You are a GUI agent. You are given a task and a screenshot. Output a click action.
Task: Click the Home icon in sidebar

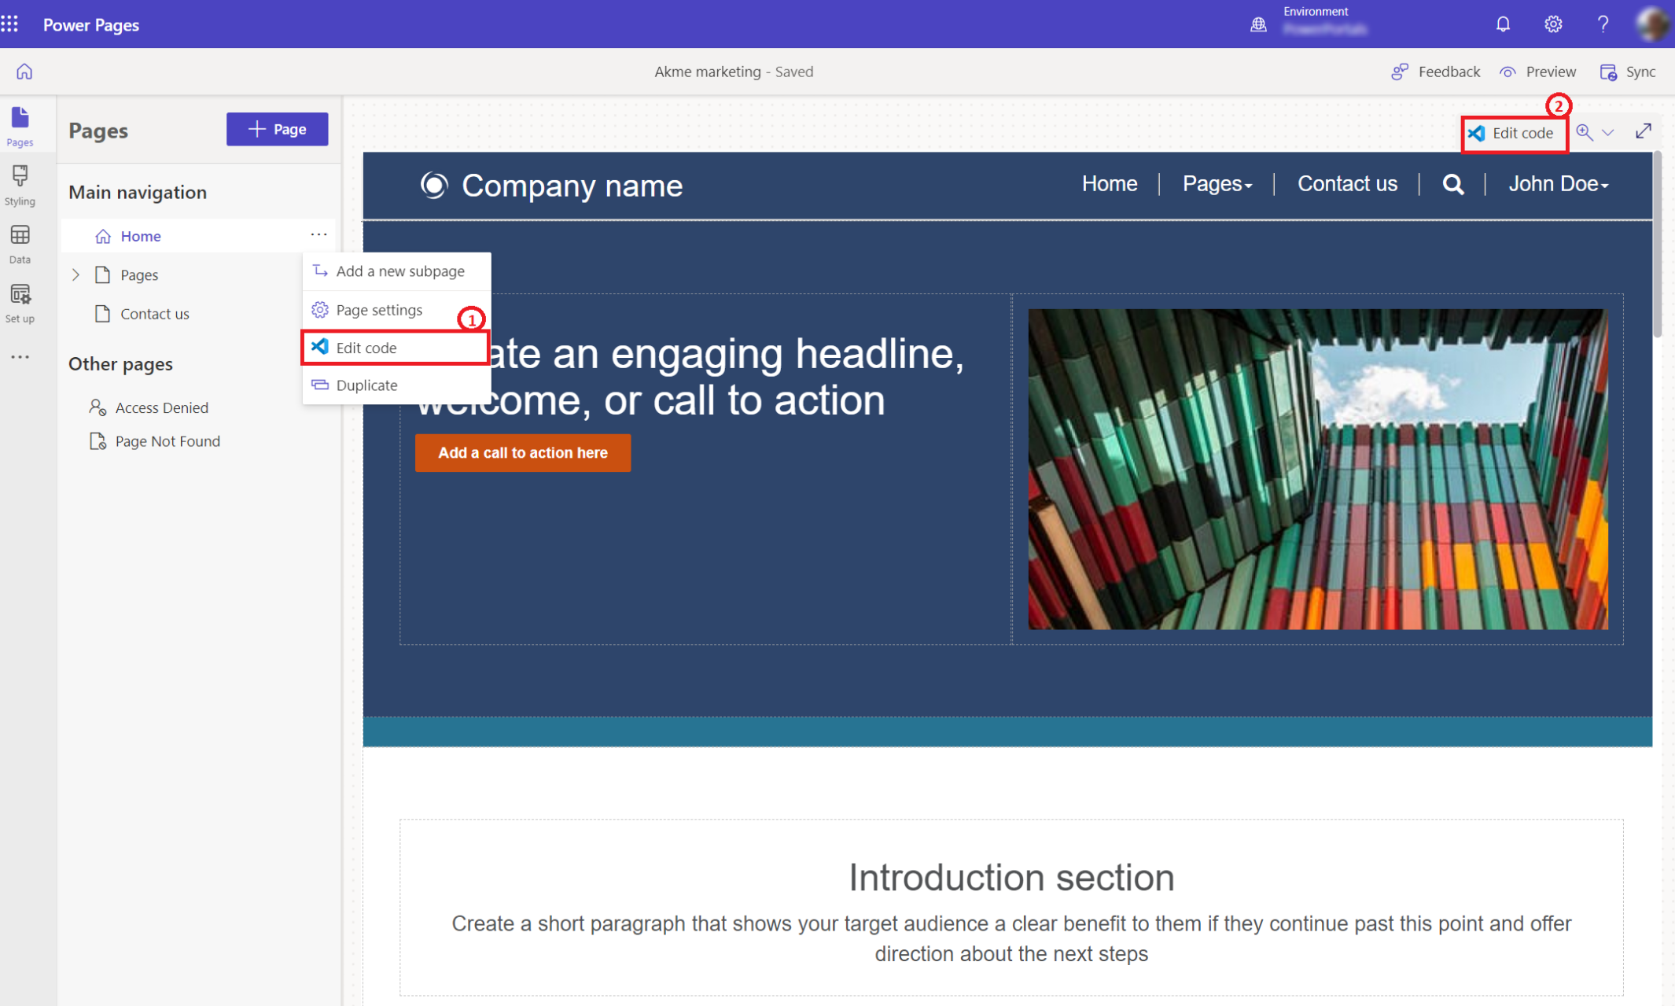pos(24,72)
